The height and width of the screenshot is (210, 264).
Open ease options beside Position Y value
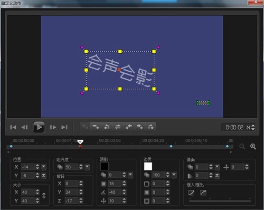(x=43, y=175)
